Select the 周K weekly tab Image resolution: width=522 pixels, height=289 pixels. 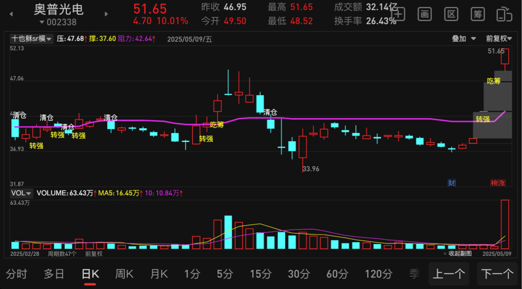(x=124, y=274)
